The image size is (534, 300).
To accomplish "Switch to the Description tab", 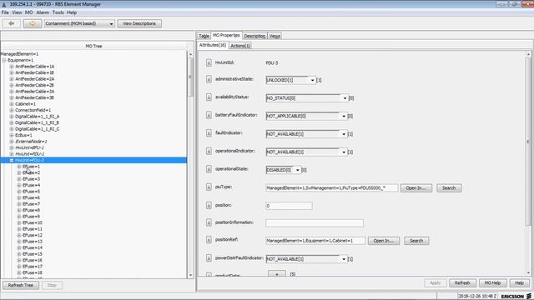I will click(254, 36).
